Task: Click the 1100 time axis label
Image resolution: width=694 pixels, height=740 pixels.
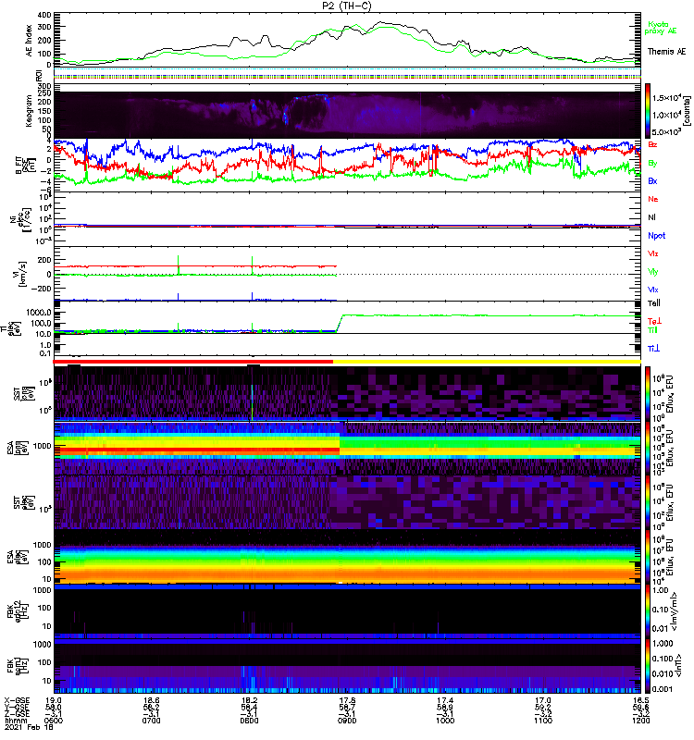Action: point(543,721)
